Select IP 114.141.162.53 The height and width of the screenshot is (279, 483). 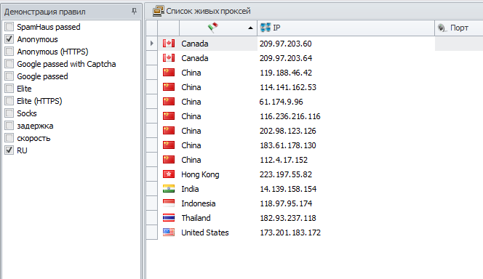pyautogui.click(x=288, y=87)
